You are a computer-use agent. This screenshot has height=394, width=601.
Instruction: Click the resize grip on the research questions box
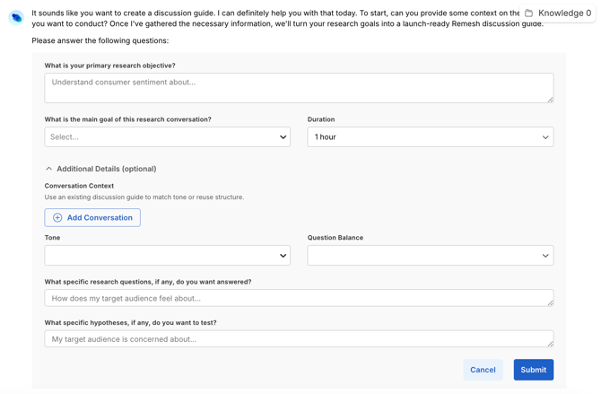click(550, 302)
